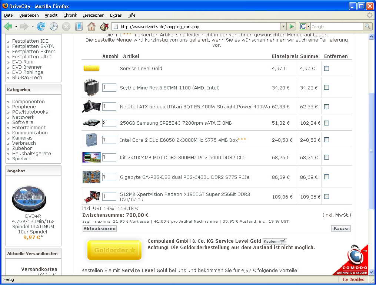
Task: Click the large Goldorder button
Action: [x=114, y=250]
